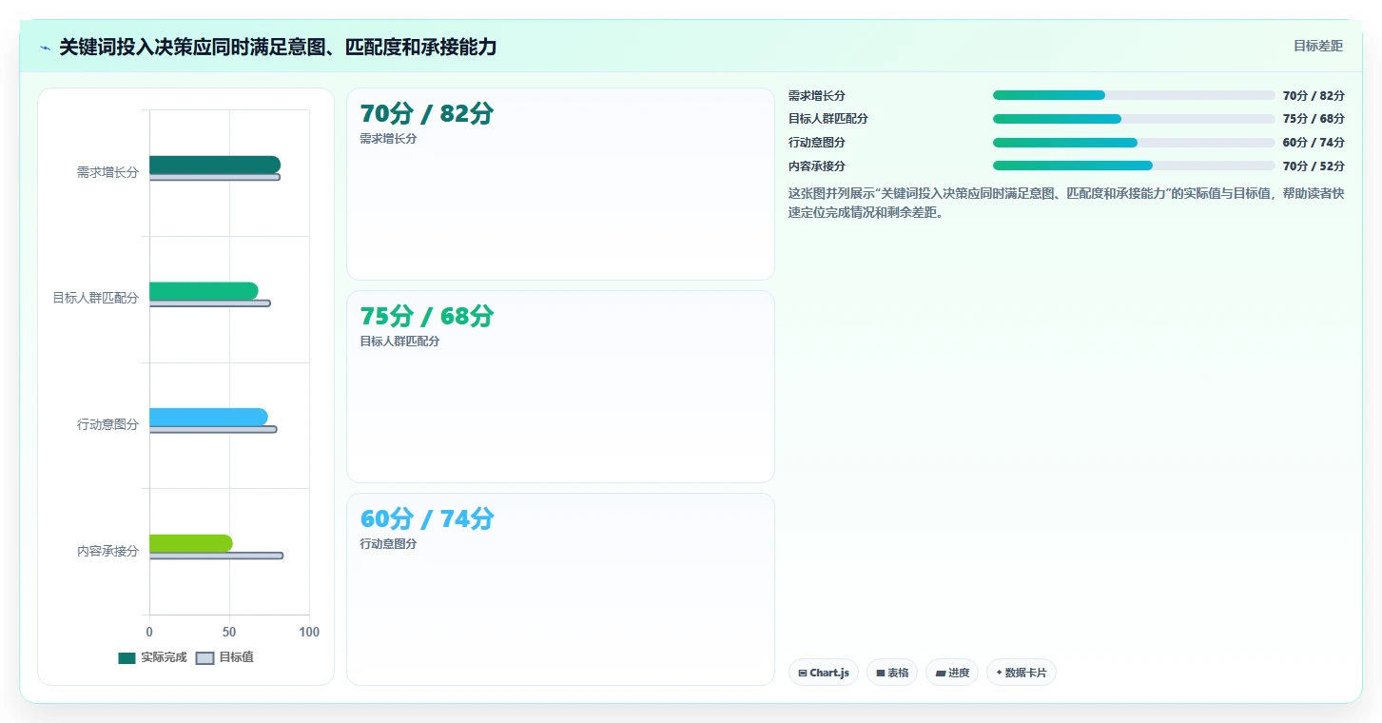
Task: Click the 行动意图分 chart axis label
Action: pyautogui.click(x=107, y=425)
